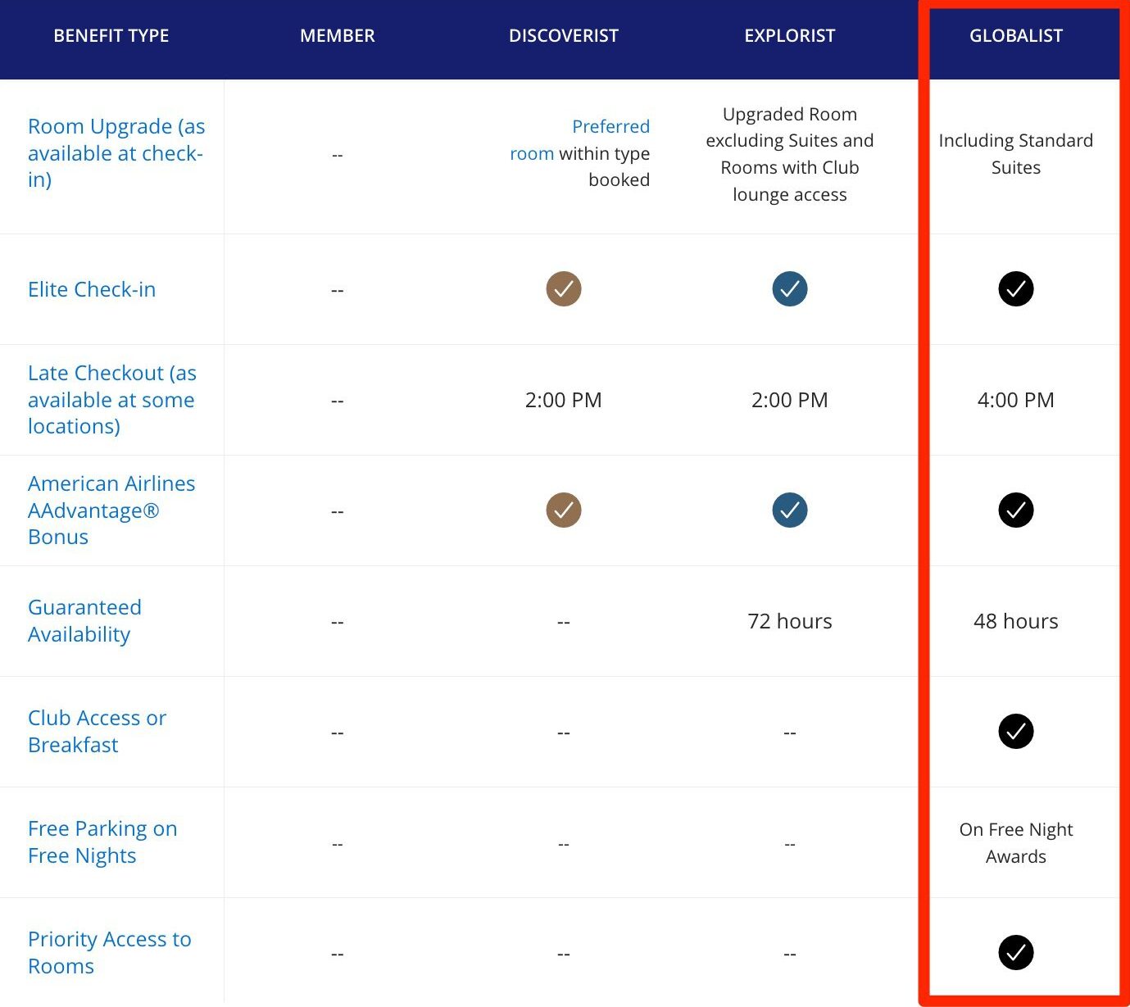Open the Preferred room link
Viewport: 1130px width, 1007px height.
coord(611,126)
